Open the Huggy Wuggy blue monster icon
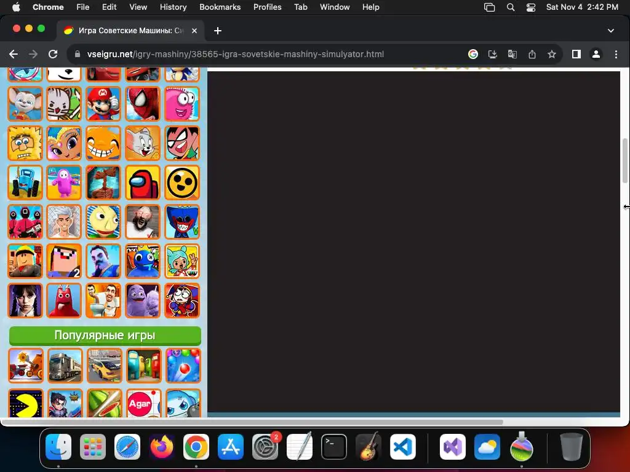Screen dimensions: 630x472 [x=182, y=222]
